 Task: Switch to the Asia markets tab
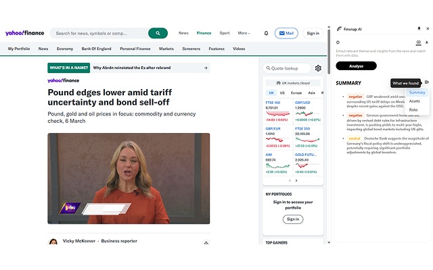(311, 93)
